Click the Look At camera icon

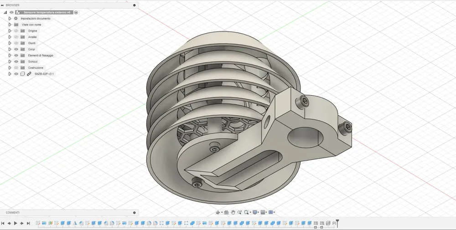(226, 213)
